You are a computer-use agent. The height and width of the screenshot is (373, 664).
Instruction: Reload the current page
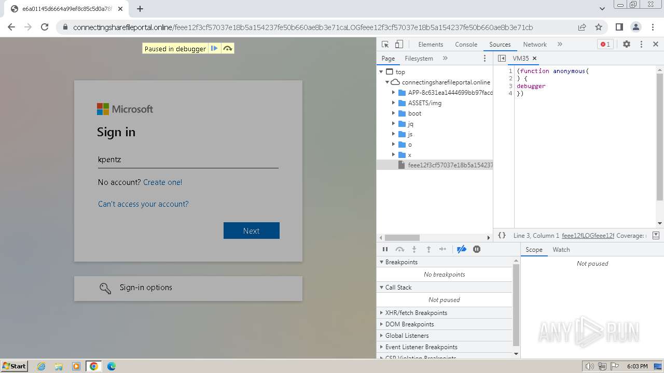point(45,27)
